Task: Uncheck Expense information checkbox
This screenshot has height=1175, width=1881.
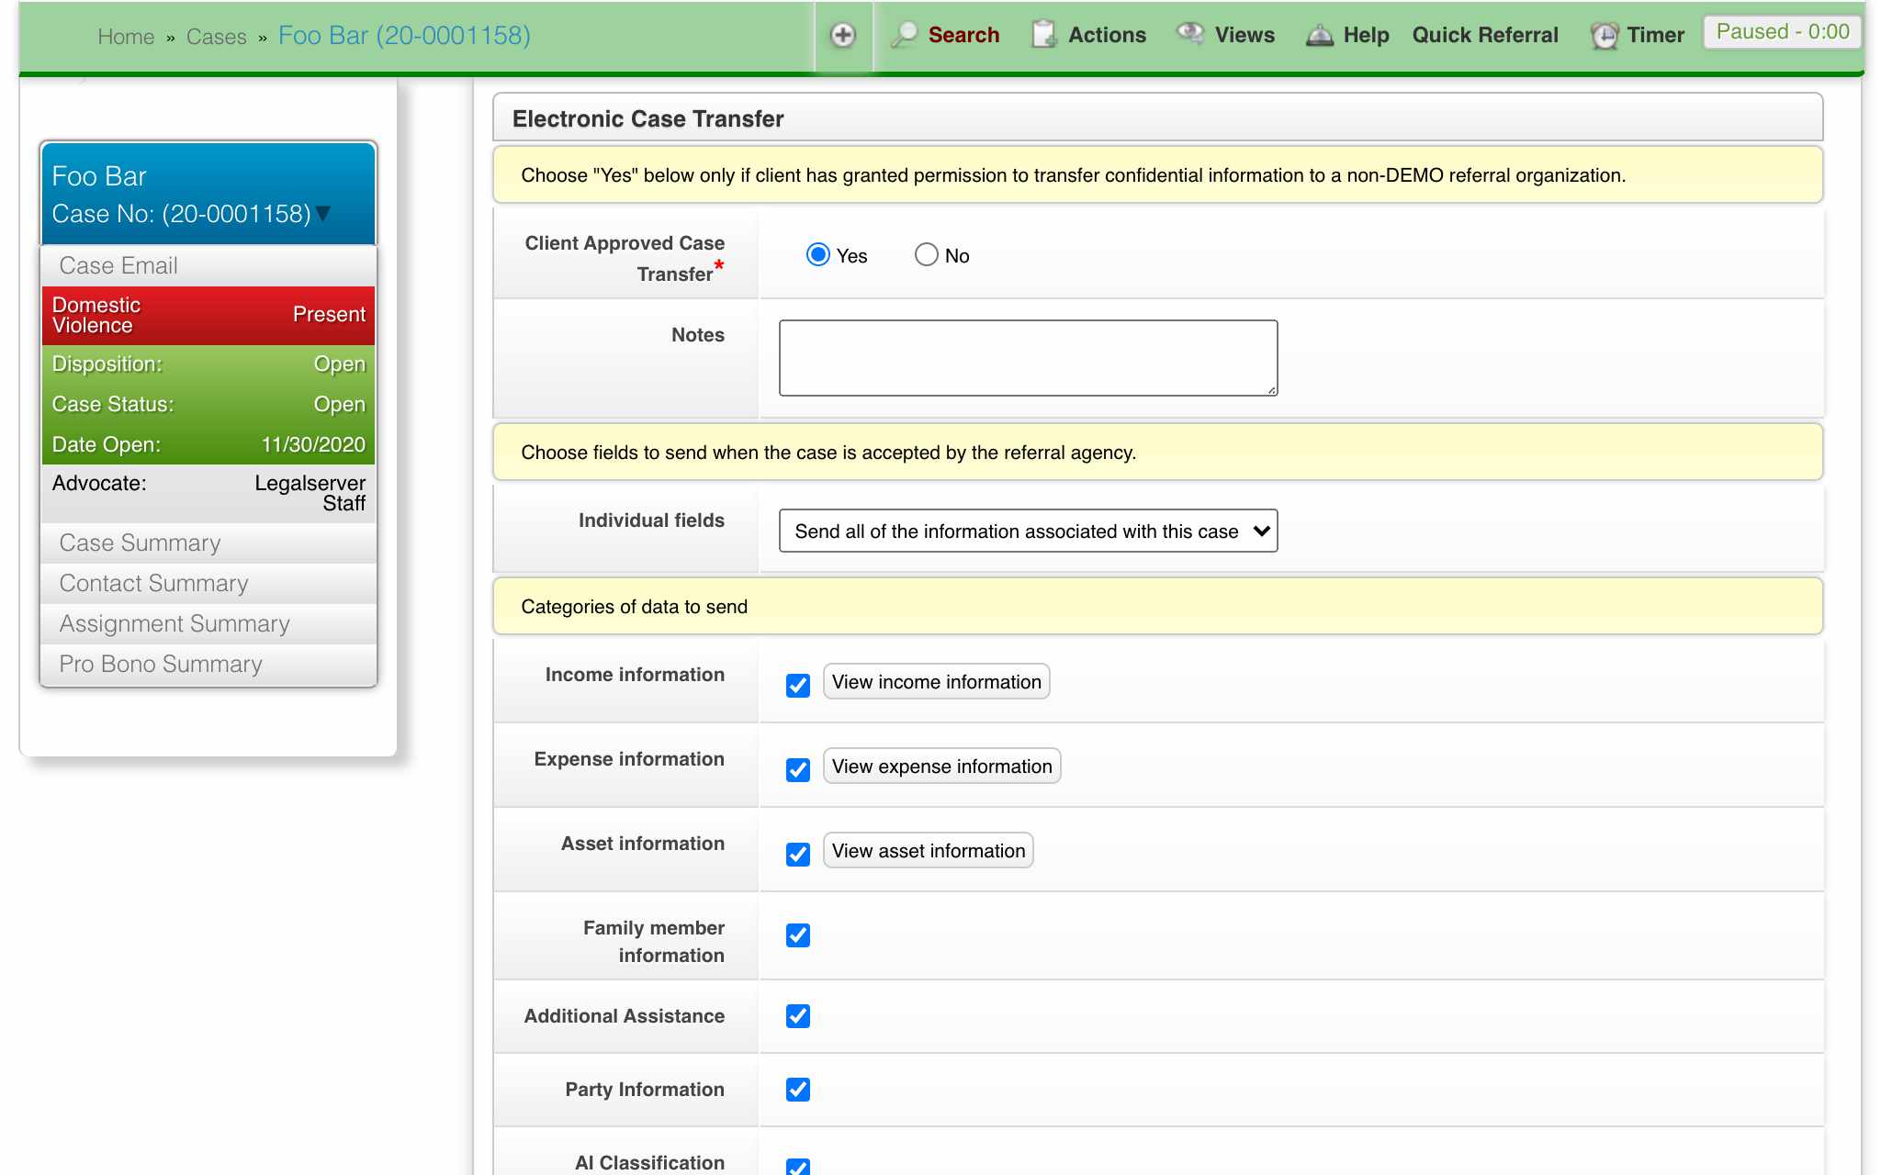Action: (x=798, y=769)
